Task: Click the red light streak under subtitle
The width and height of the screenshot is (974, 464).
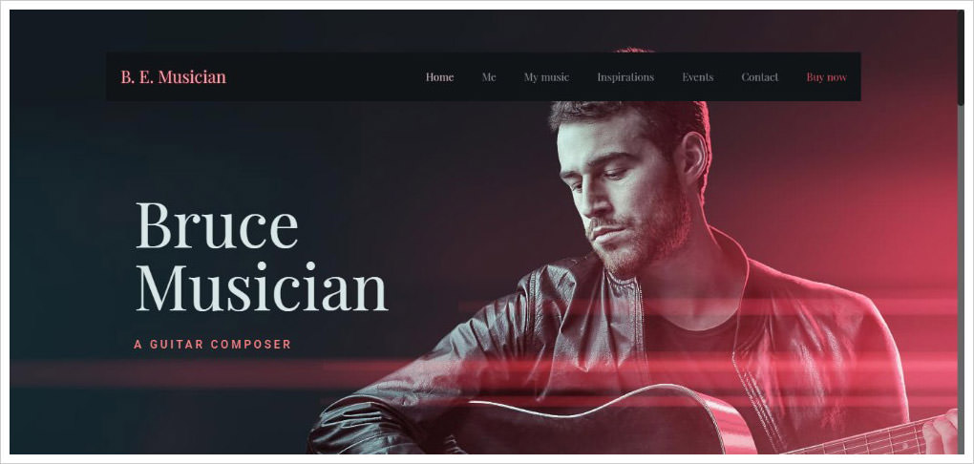Action: click(x=186, y=372)
